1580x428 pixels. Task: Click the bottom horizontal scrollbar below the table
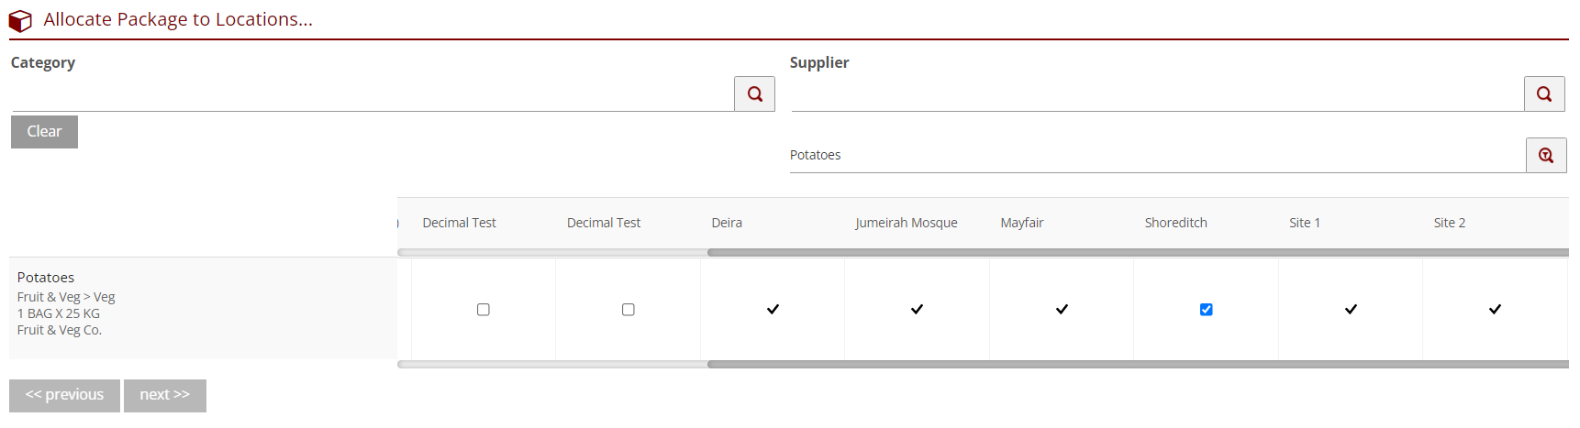(x=1138, y=364)
